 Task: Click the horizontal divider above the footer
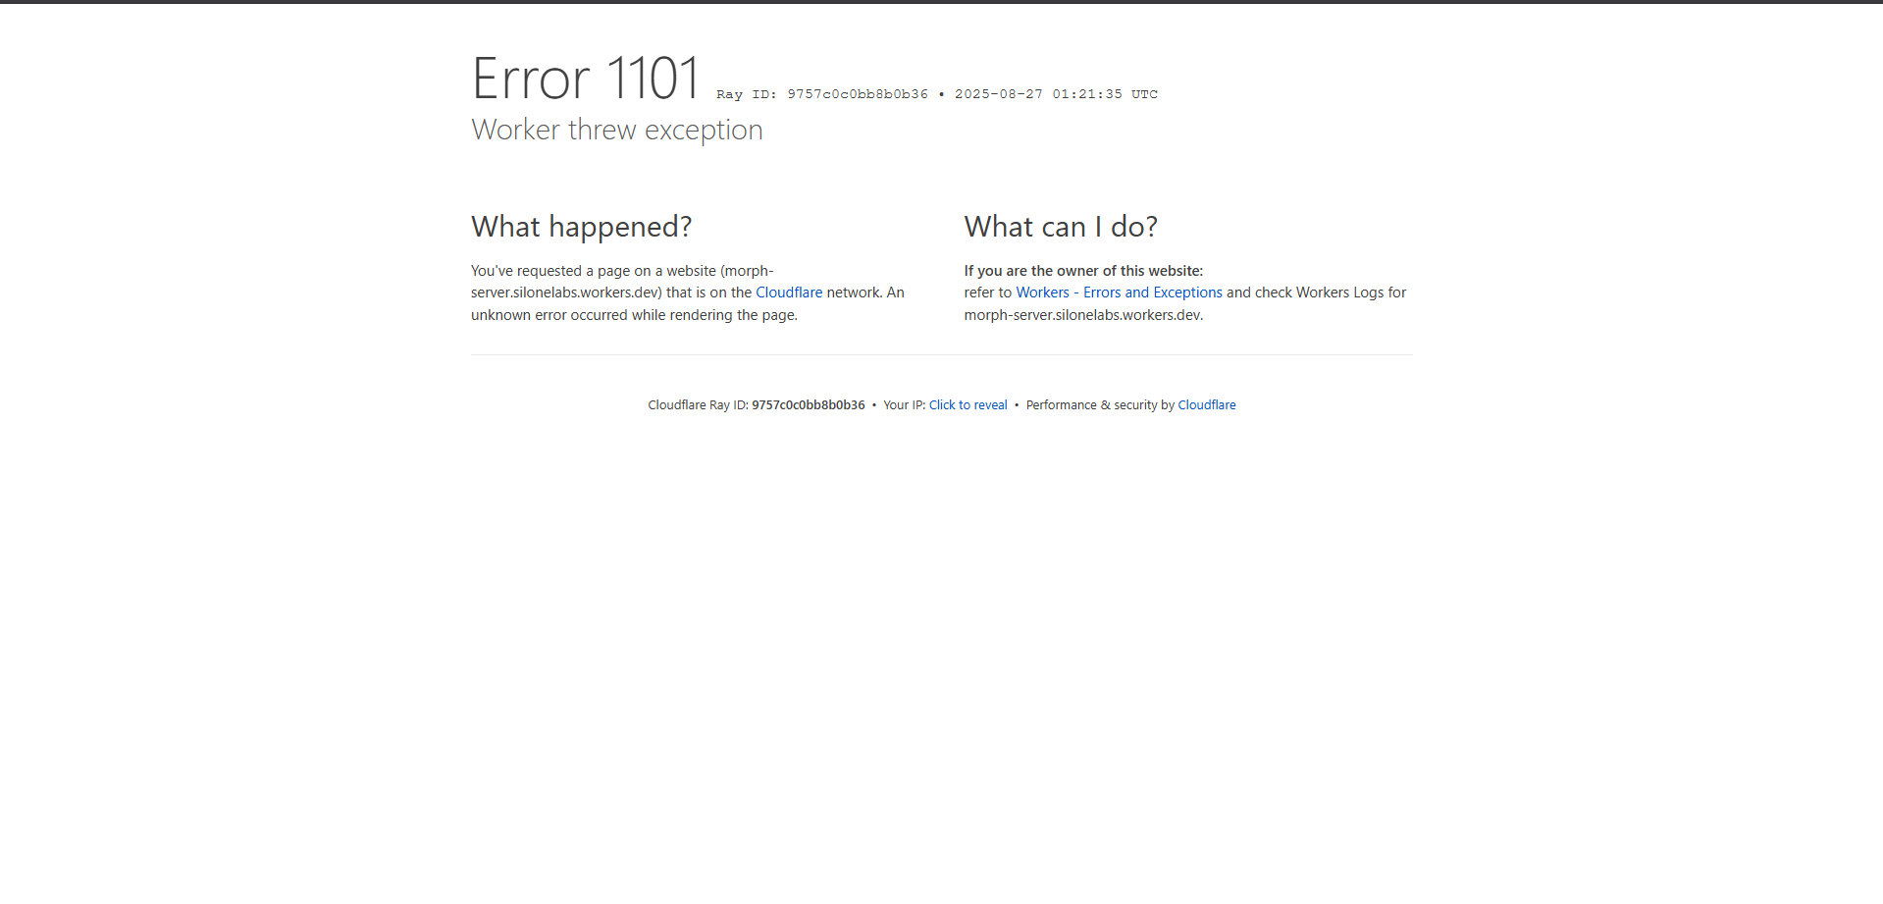(x=940, y=354)
